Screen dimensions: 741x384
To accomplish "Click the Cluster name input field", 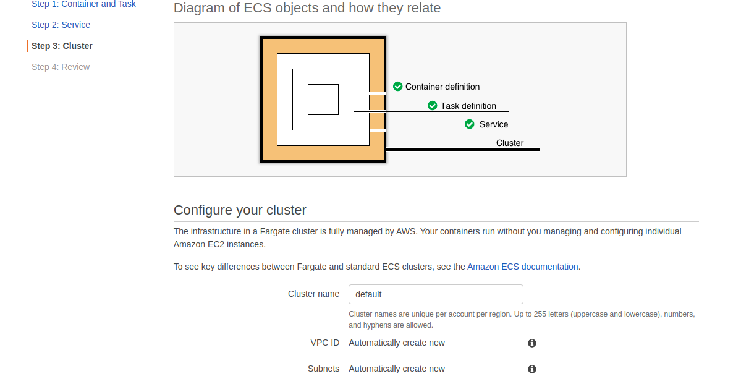I will [436, 294].
